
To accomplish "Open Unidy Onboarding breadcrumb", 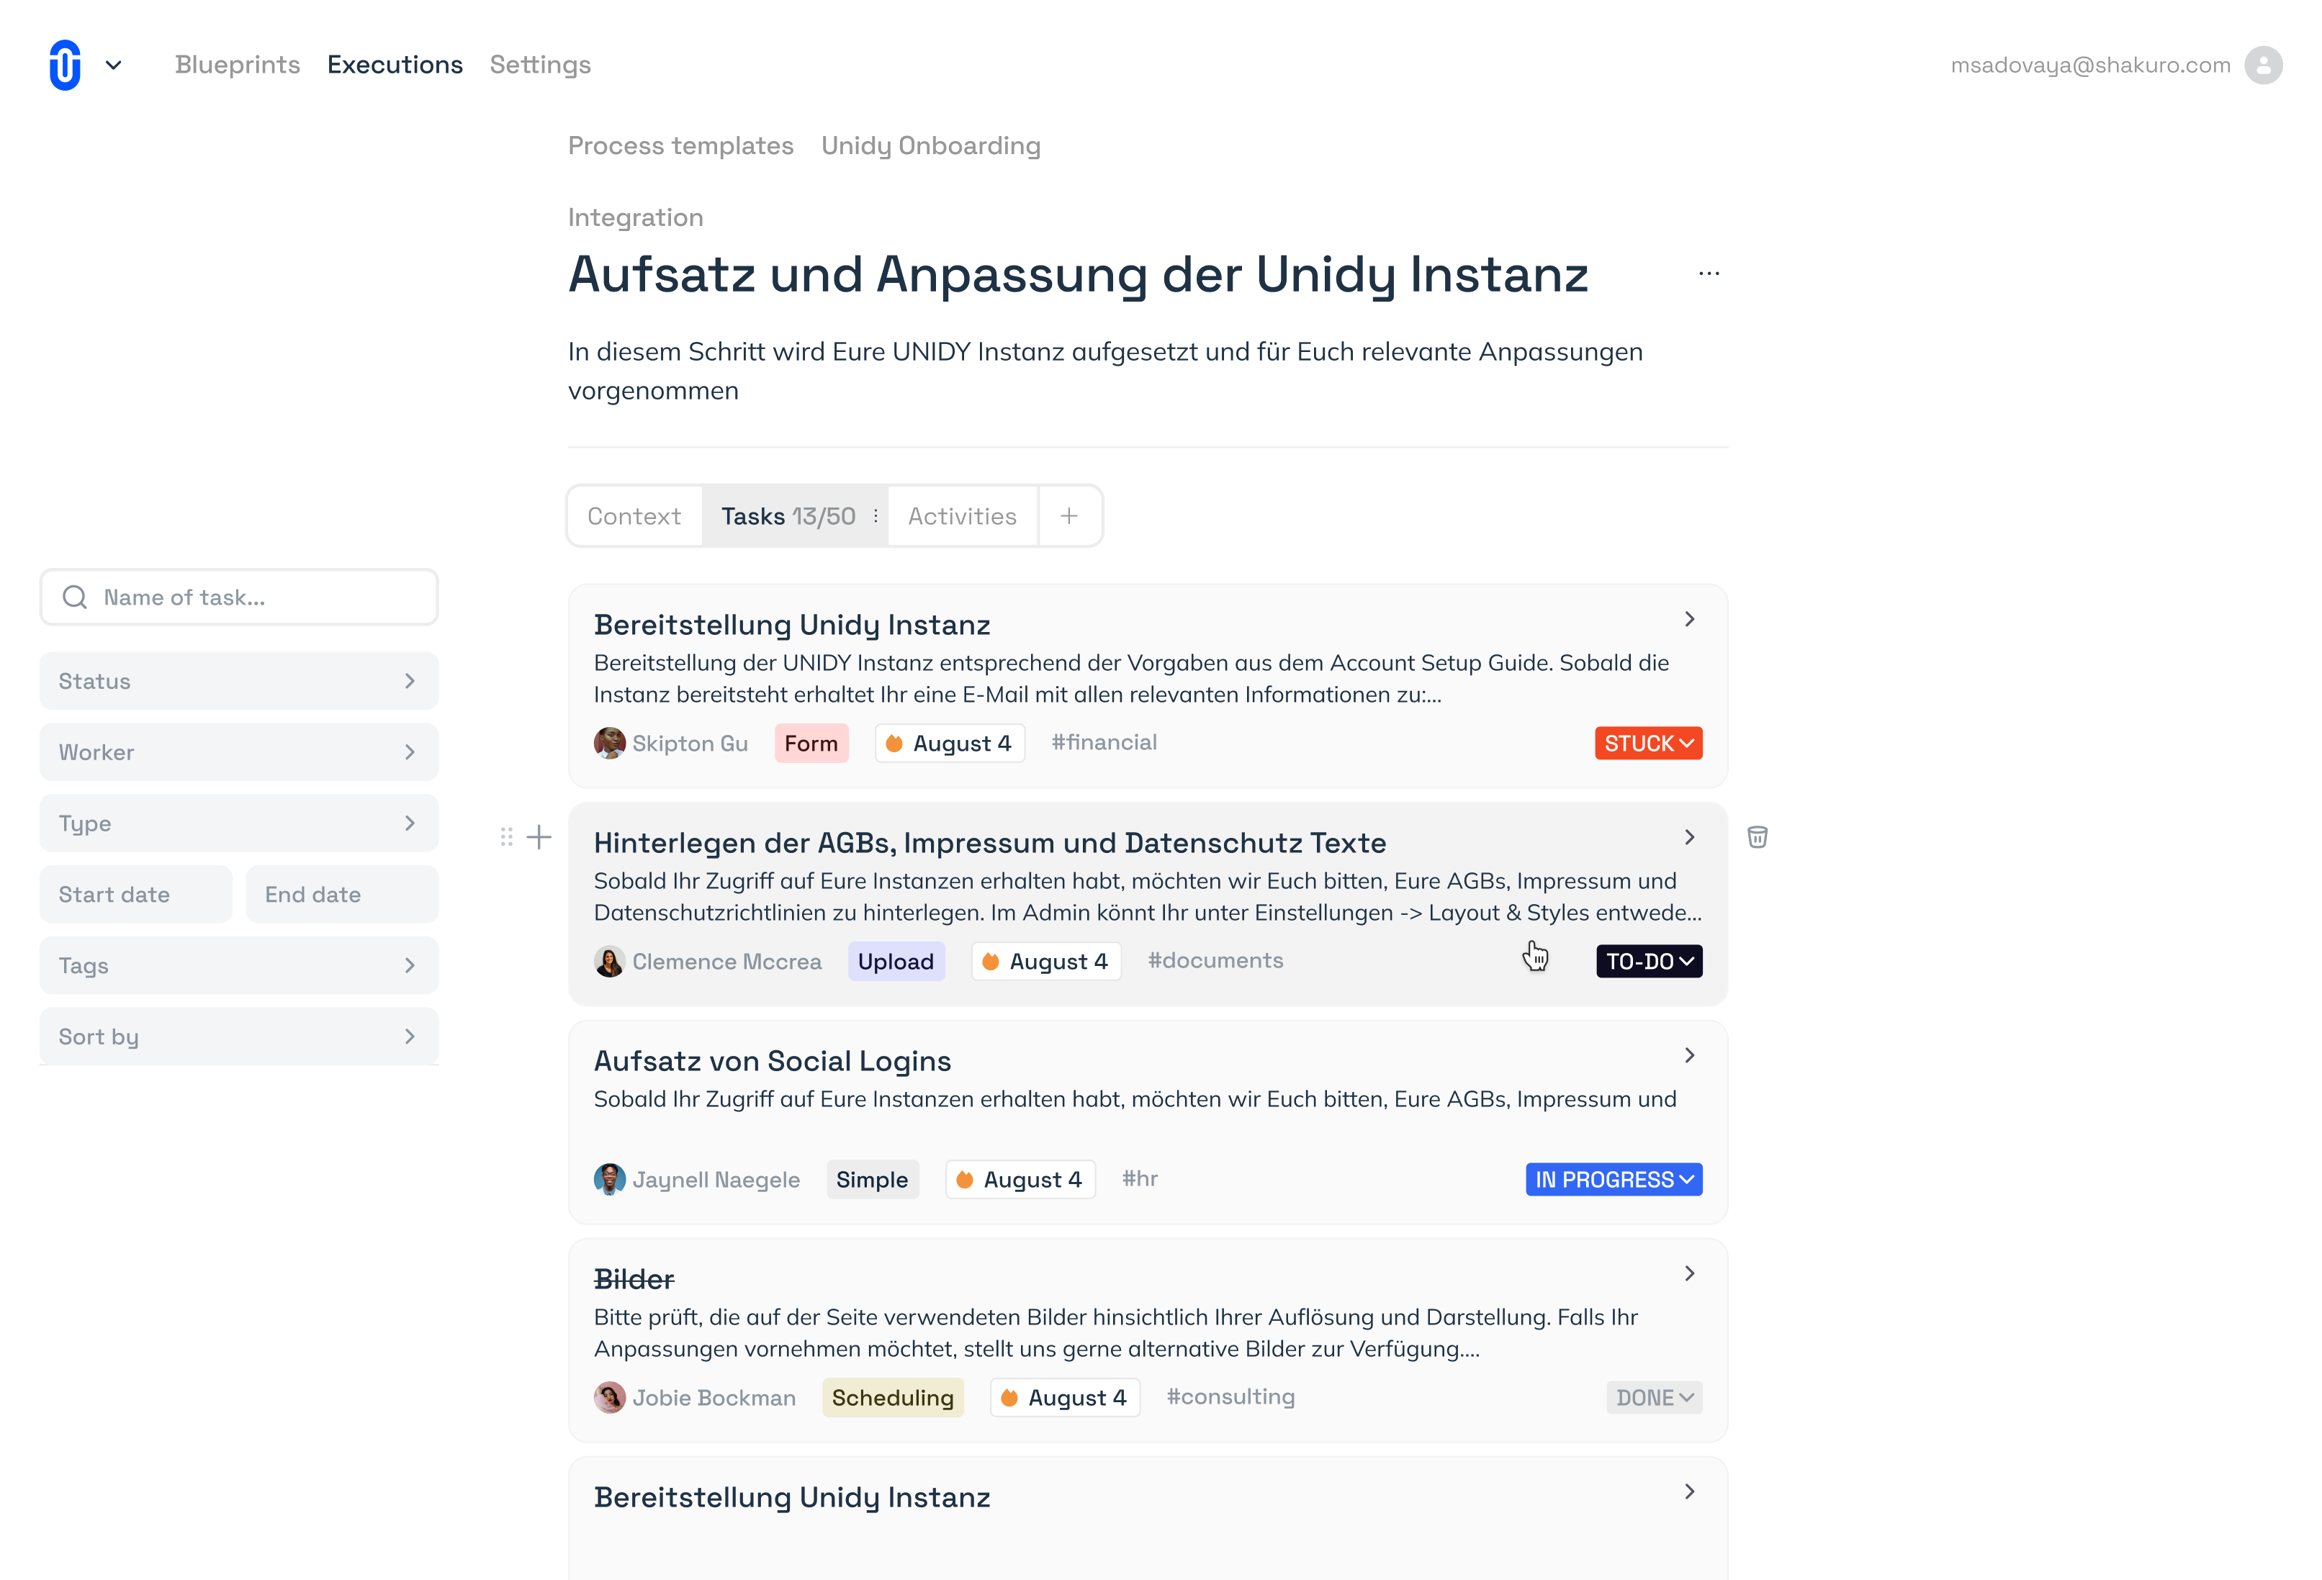I will coord(931,146).
